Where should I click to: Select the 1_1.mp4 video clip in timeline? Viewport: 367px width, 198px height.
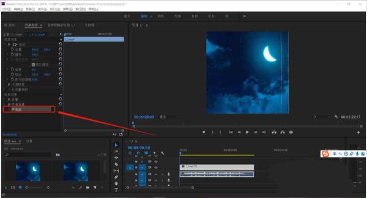217,167
